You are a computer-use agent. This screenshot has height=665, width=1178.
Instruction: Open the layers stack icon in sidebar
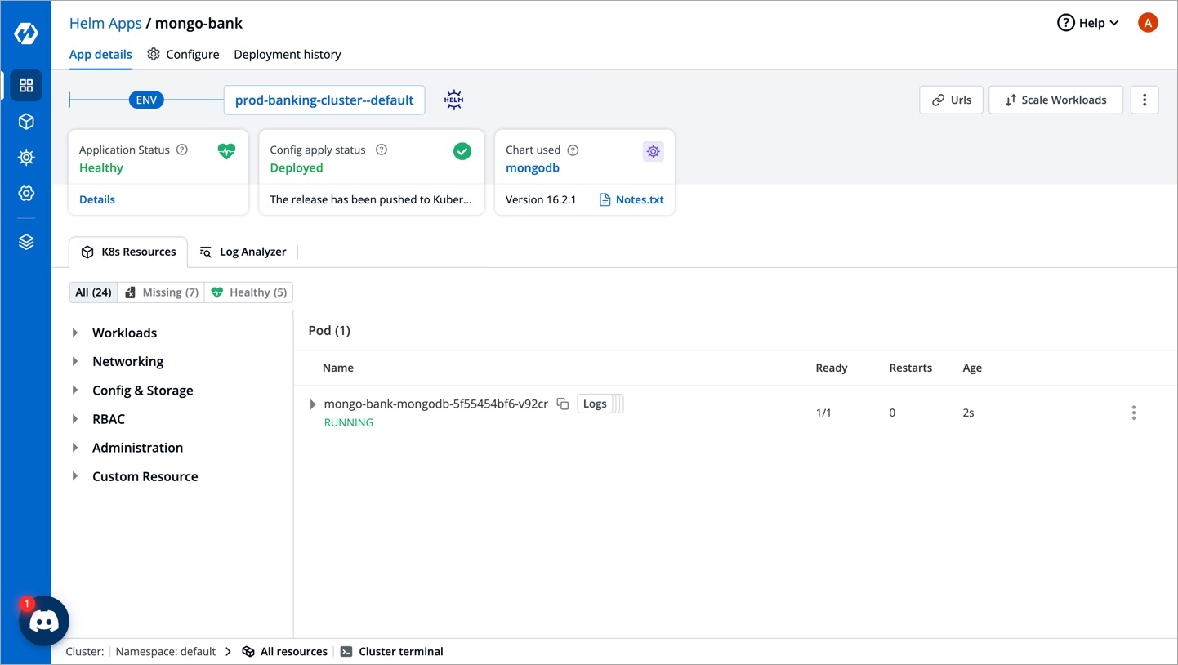pyautogui.click(x=26, y=242)
